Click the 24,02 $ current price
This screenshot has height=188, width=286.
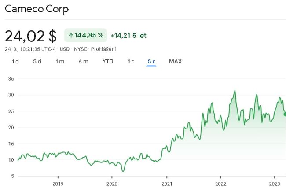pos(31,35)
